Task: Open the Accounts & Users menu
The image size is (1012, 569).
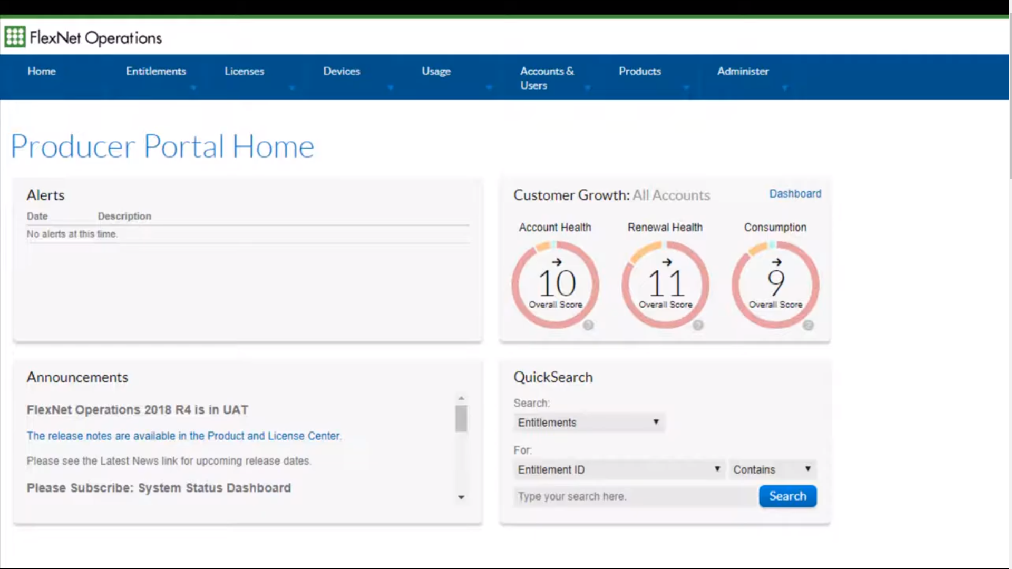Action: (x=547, y=77)
